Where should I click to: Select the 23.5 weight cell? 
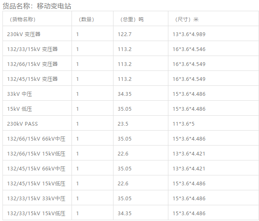[123, 124]
